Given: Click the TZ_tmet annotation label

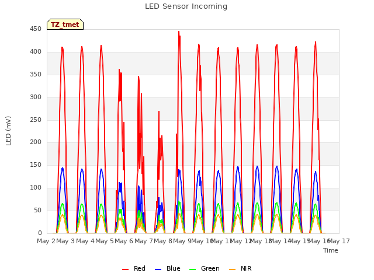Looking at the screenshot, I should point(65,24).
